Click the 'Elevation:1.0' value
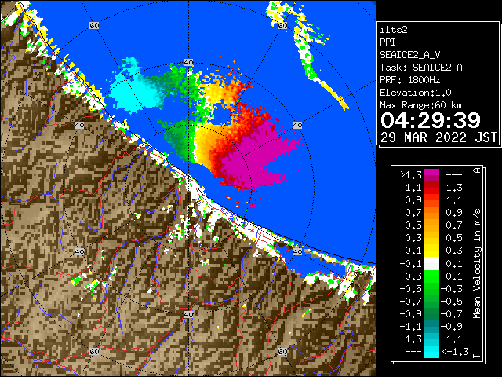502x377 pixels. pos(416,93)
